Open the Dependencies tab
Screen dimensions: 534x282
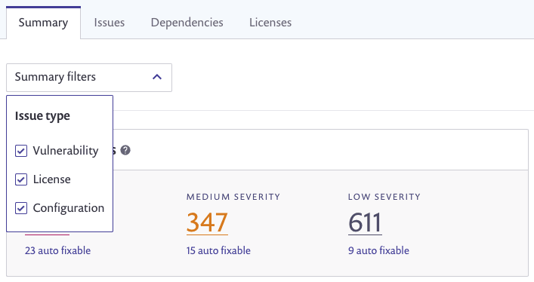click(x=187, y=23)
